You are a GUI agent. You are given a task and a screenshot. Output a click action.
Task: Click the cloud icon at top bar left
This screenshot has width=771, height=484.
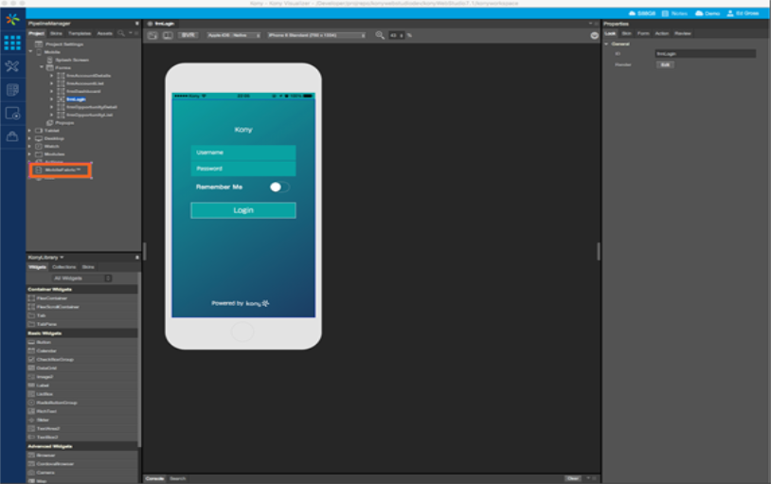point(633,13)
